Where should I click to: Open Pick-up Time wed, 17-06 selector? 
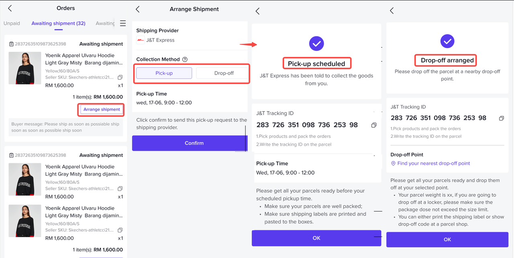(x=164, y=103)
